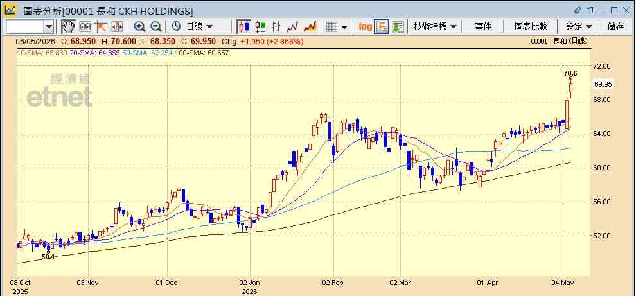The width and height of the screenshot is (636, 296).
Task: Click the 08 Oct 2025 date label
Action: tap(21, 286)
